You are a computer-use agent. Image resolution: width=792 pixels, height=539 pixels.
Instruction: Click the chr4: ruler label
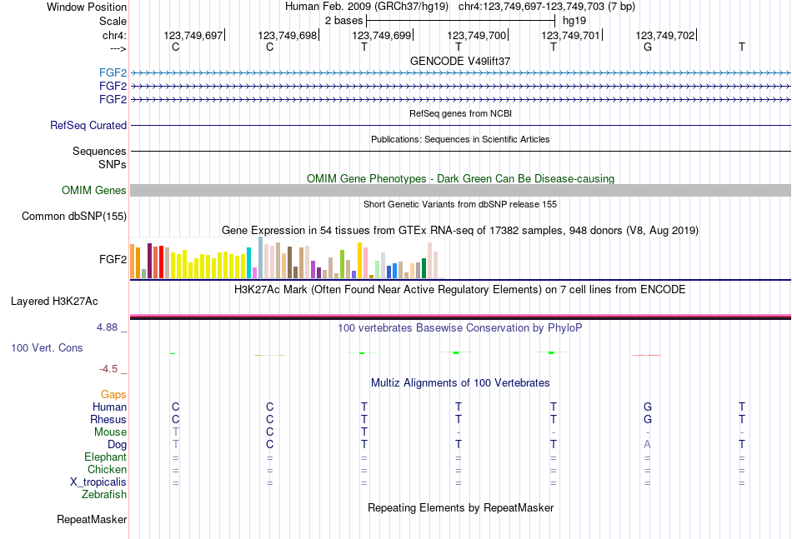[114, 35]
